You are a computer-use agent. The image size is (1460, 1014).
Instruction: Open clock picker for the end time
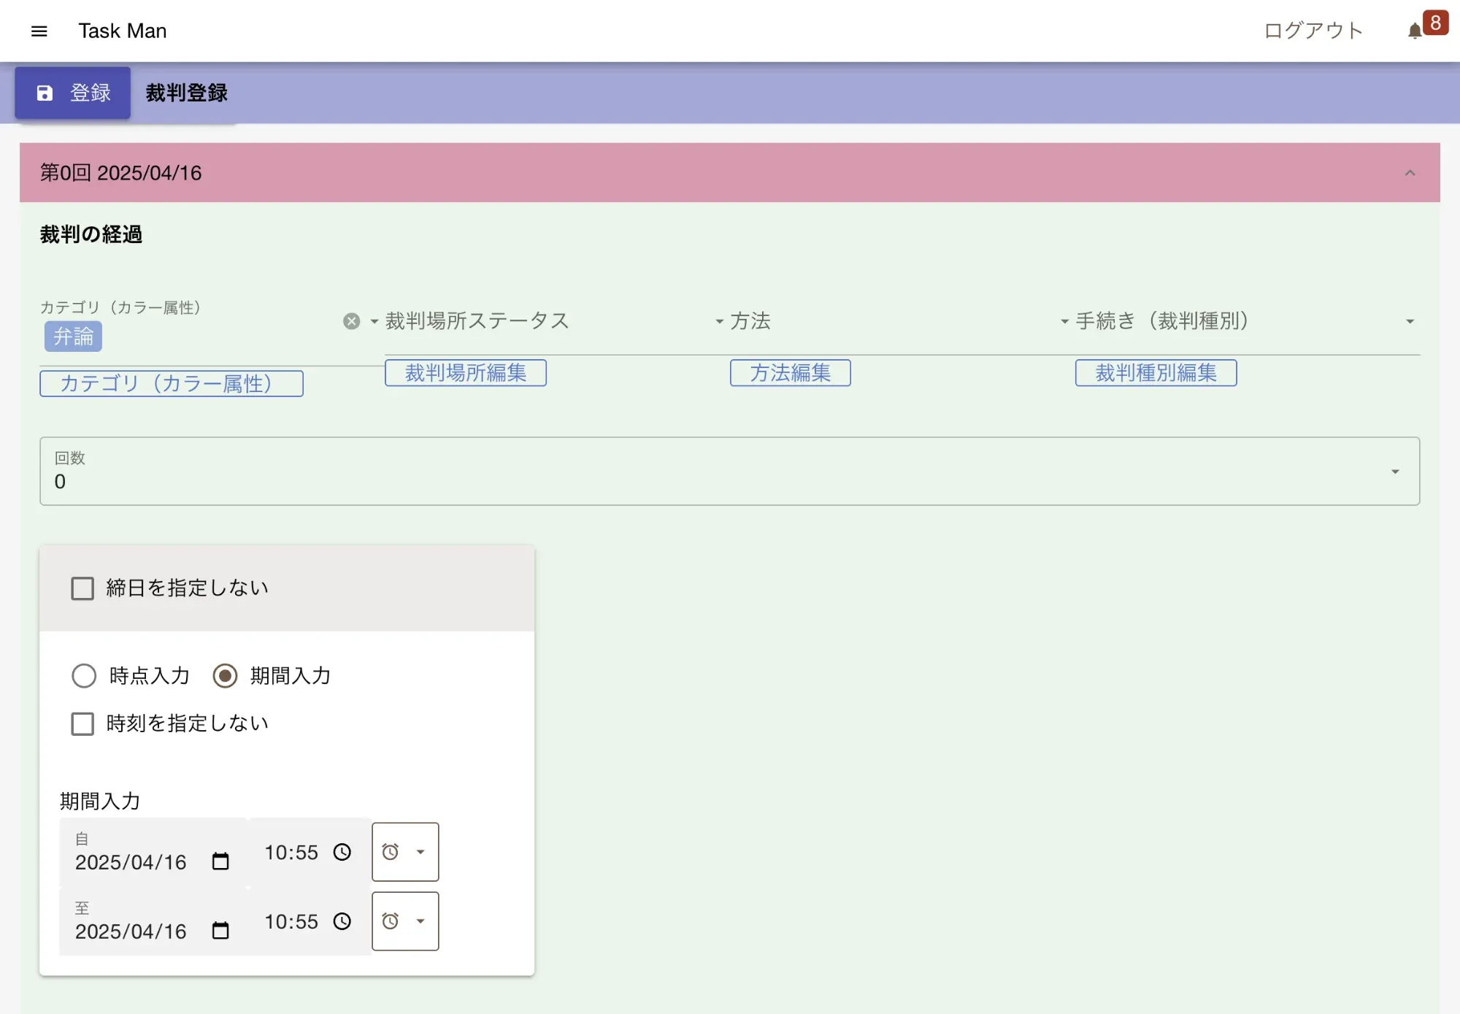click(x=342, y=921)
